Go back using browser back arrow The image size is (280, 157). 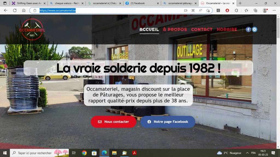[6, 11]
